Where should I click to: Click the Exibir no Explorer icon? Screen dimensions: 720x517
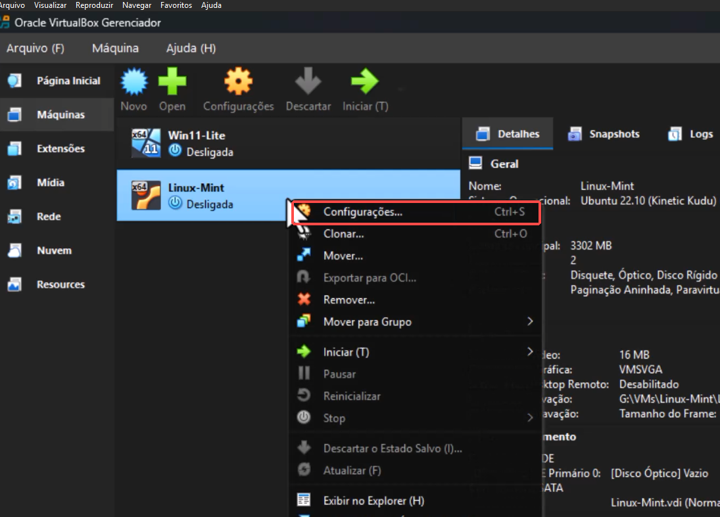click(304, 499)
